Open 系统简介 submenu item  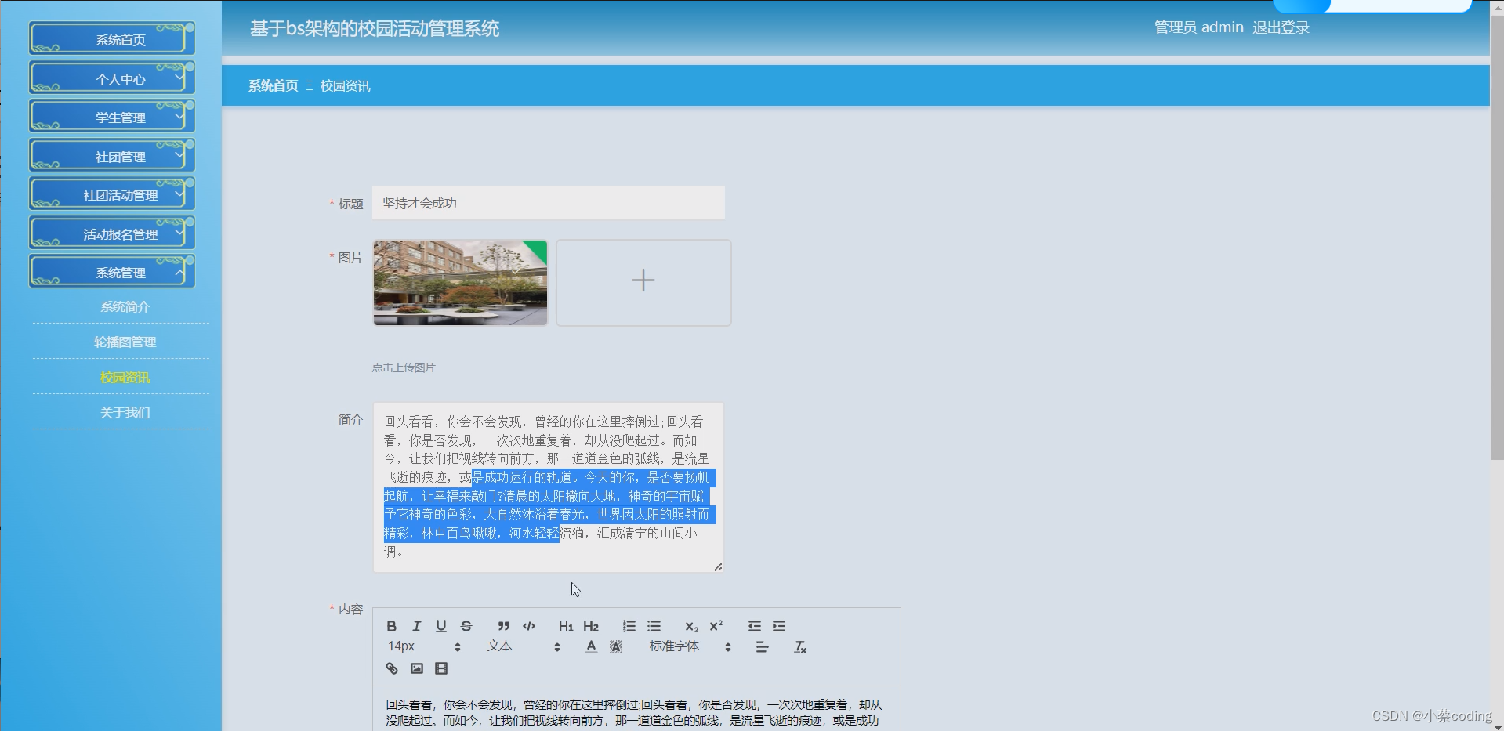tap(125, 306)
